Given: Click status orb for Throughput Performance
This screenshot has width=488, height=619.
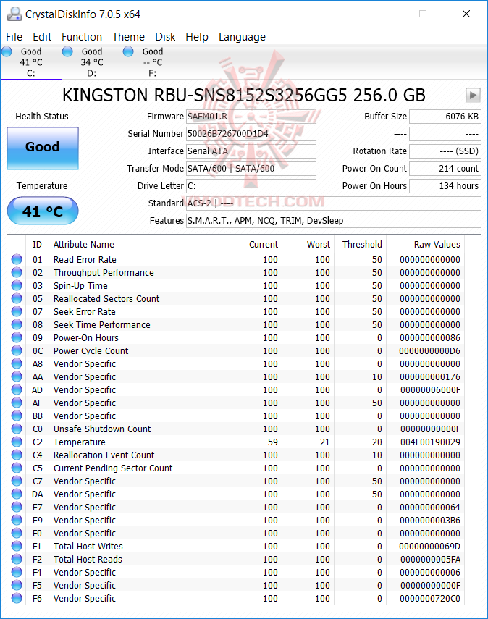Looking at the screenshot, I should click(x=17, y=272).
